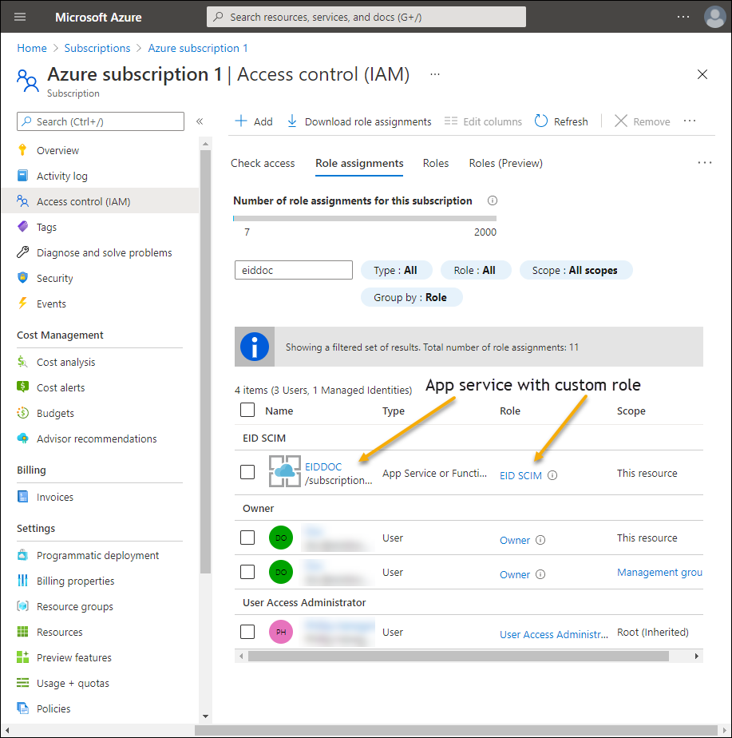Open the EIDDOC app service link

coord(323,466)
